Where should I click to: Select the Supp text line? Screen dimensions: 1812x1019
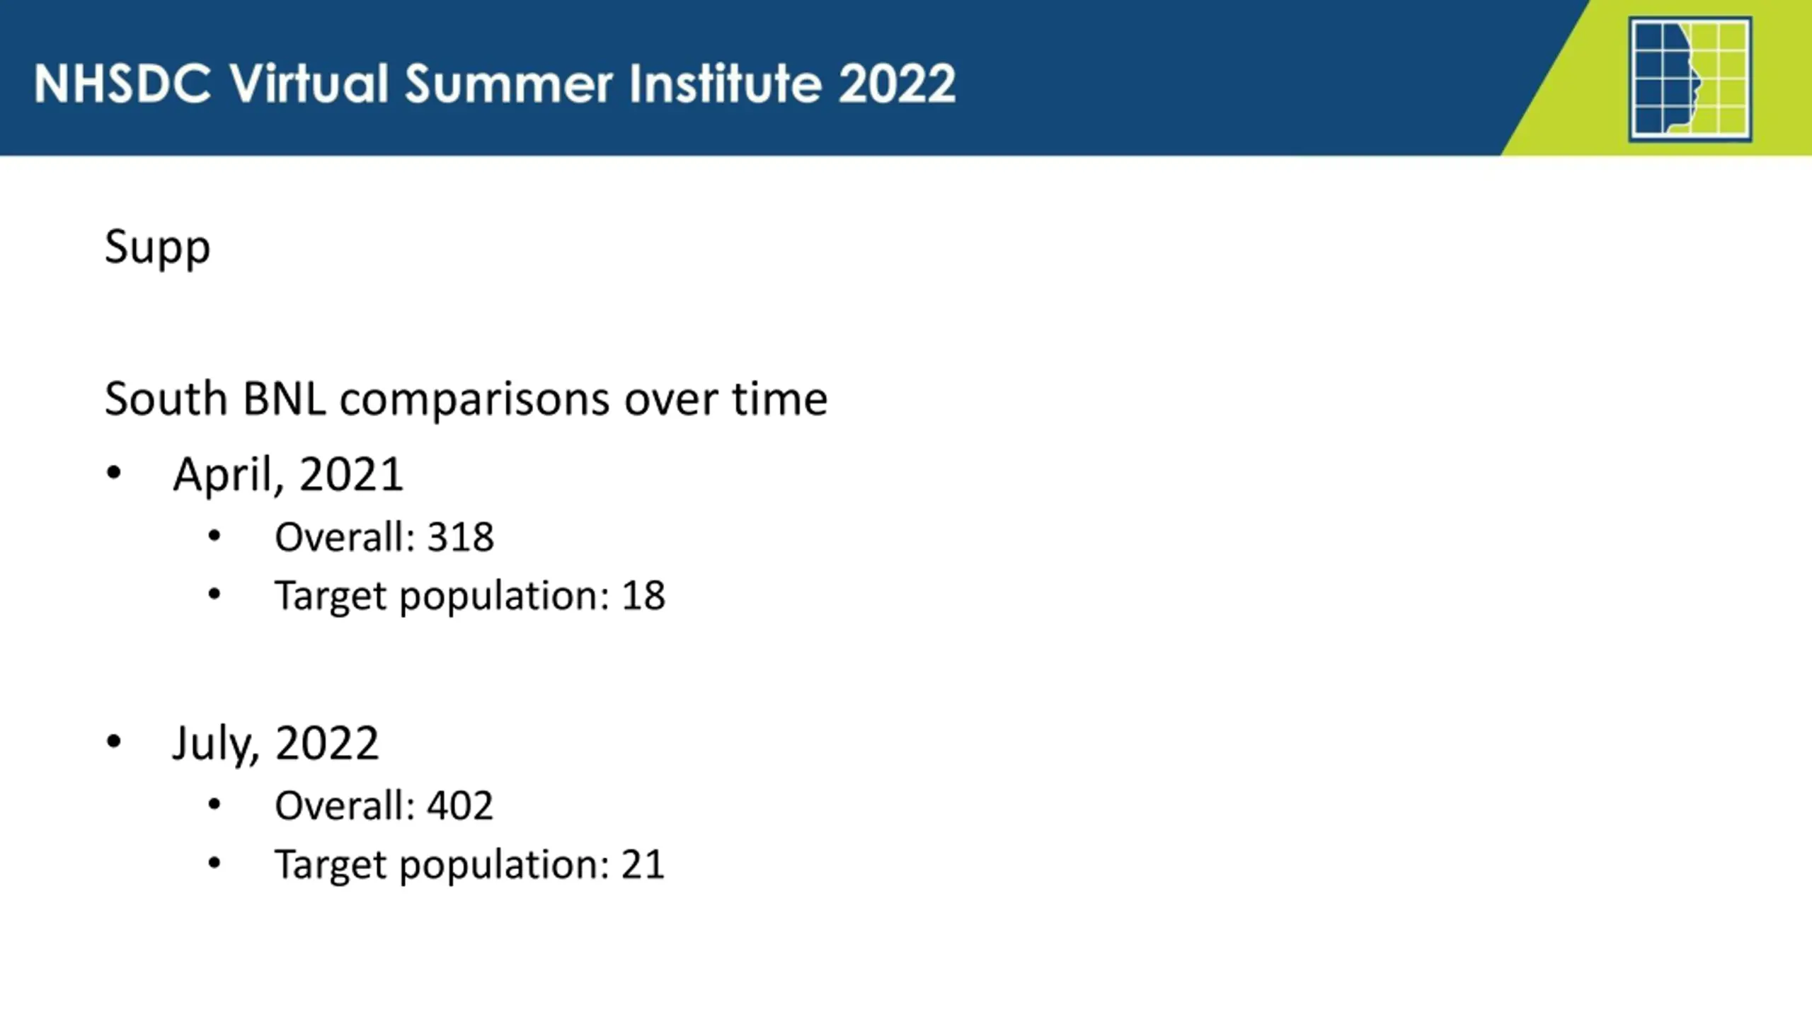pos(157,248)
